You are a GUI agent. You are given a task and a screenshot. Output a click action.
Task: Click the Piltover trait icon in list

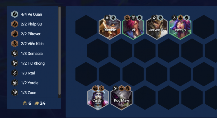click(x=15, y=34)
